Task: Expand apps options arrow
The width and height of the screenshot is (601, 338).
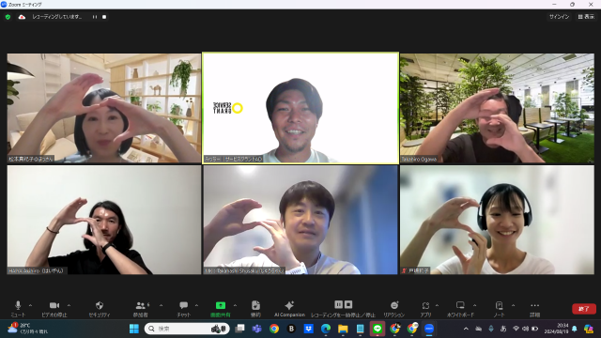Action: click(437, 305)
